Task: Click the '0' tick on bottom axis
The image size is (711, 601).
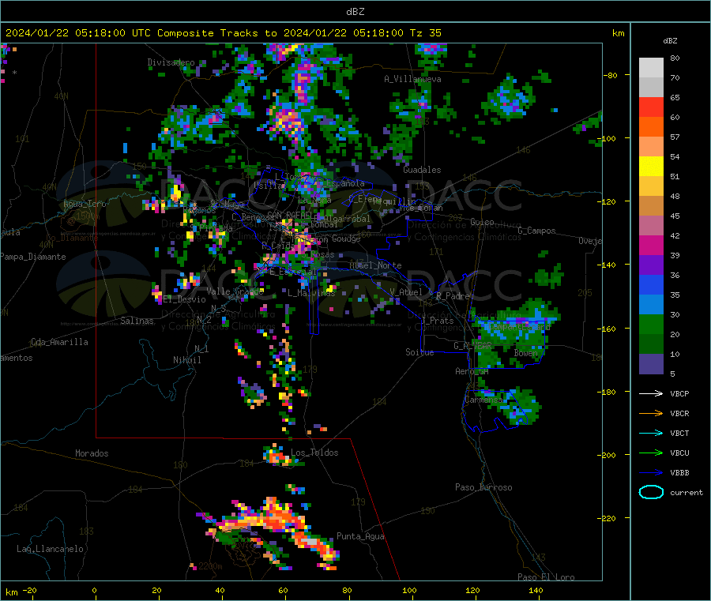Action: click(x=94, y=590)
